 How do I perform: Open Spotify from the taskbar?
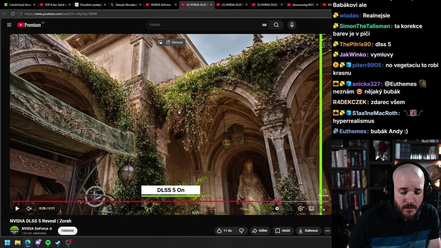(x=48, y=242)
